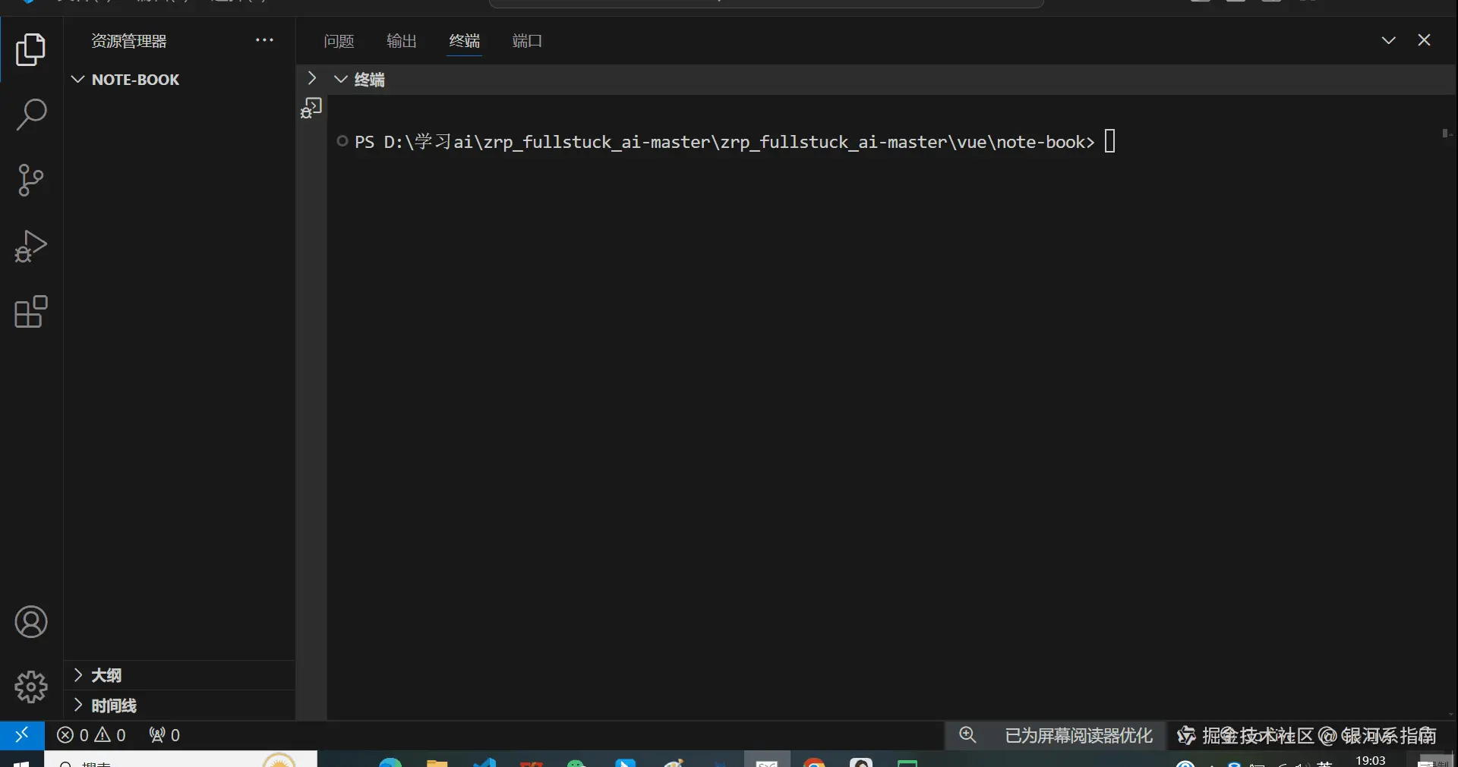Viewport: 1458px width, 767px height.
Task: Click the terminal scrollbar marker at right edge
Action: click(x=1447, y=134)
